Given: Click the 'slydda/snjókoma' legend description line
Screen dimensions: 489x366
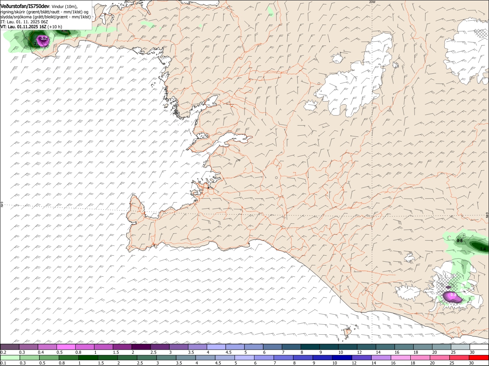Looking at the screenshot, I should [x=45, y=17].
